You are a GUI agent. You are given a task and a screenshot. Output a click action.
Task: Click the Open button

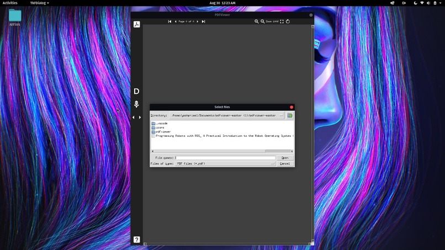click(x=285, y=158)
